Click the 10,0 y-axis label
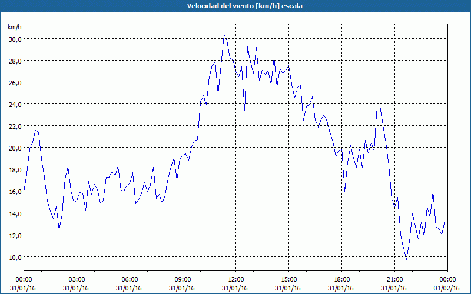This screenshot has height=294, width=471. click(15, 258)
